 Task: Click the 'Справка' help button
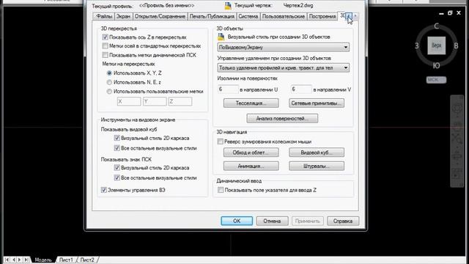coord(343,221)
